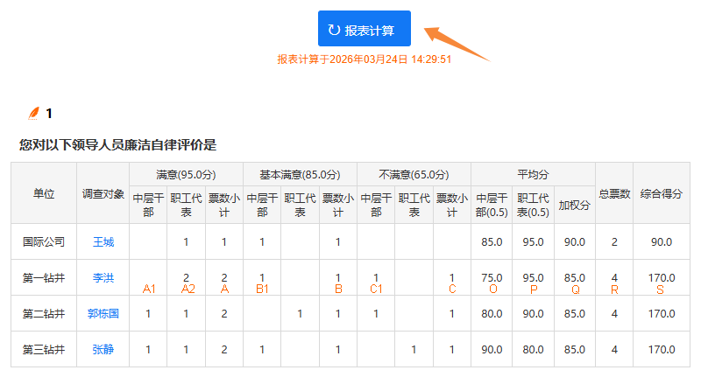Click 郭栋国's 加权分 value 85.0
Image resolution: width=701 pixels, height=384 pixels.
pyautogui.click(x=575, y=313)
